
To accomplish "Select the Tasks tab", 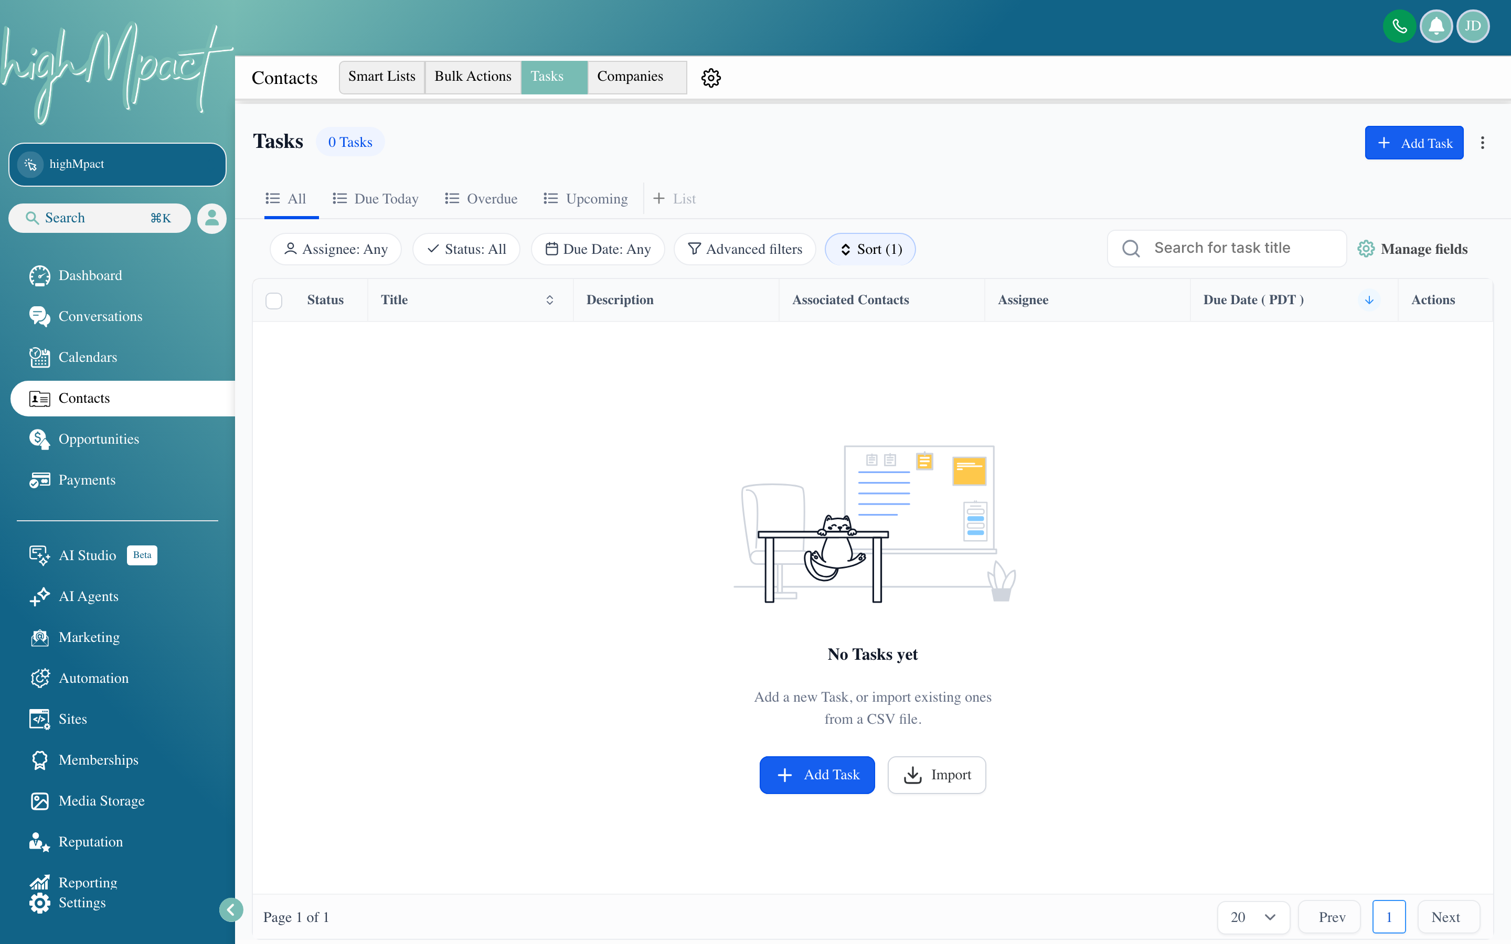I will pos(554,77).
